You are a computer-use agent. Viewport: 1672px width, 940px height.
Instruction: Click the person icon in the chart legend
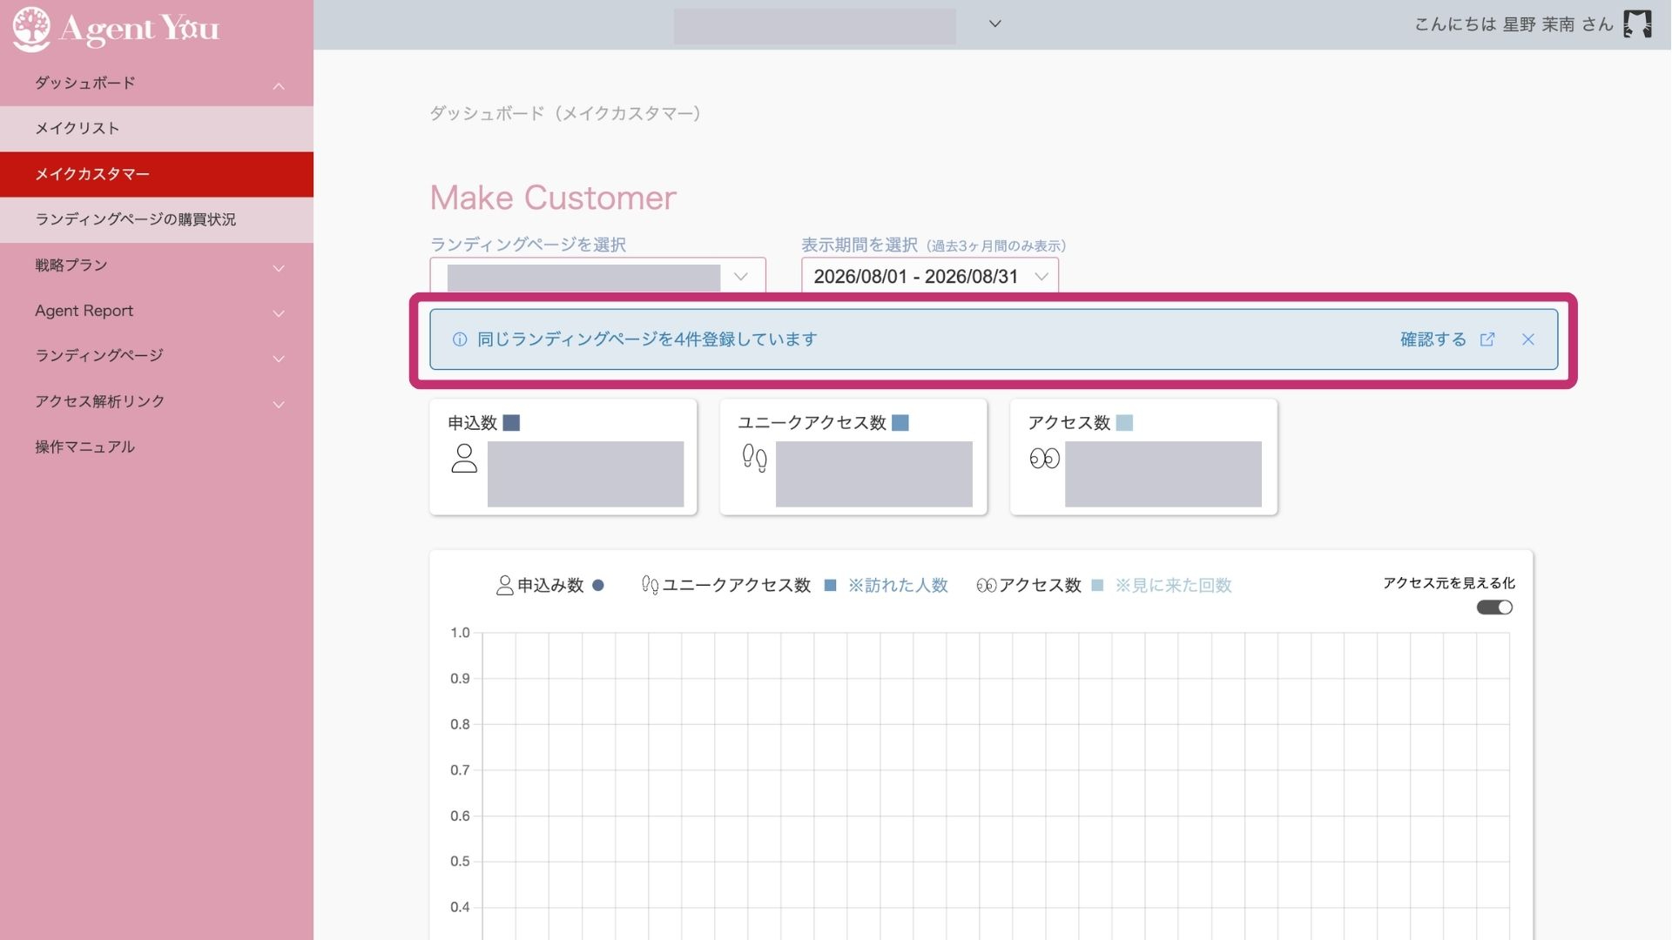504,586
